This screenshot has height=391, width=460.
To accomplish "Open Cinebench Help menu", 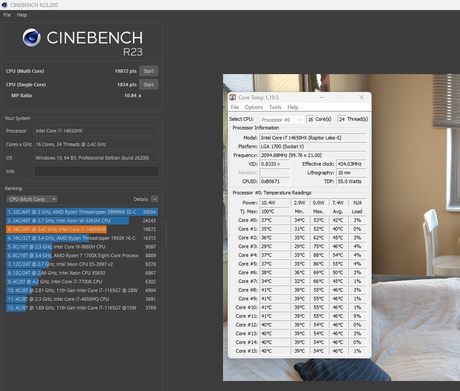I will coord(22,15).
